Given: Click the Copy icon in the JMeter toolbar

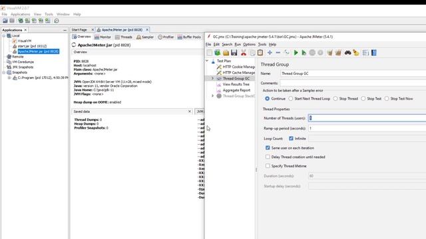Looking at the screenshot, I should pyautogui.click(x=252, y=53).
